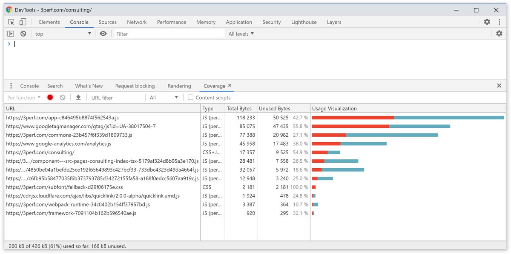
Task: Click the Chrome logo in title bar
Action: tap(9, 10)
